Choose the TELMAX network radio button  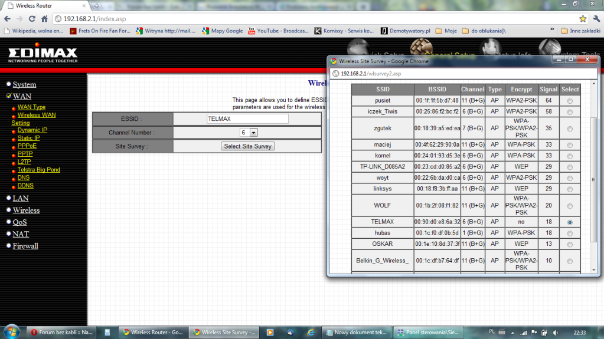click(569, 222)
